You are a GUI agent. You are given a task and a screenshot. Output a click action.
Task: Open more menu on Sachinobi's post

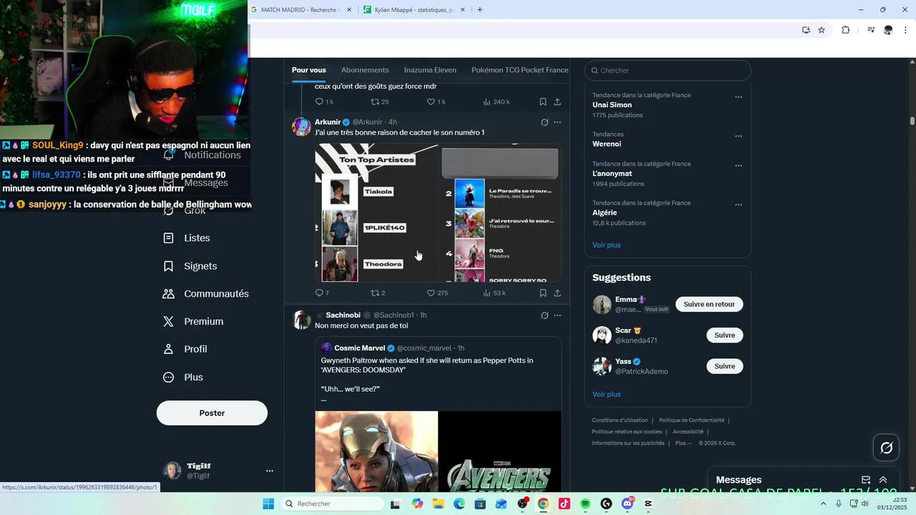pos(557,315)
